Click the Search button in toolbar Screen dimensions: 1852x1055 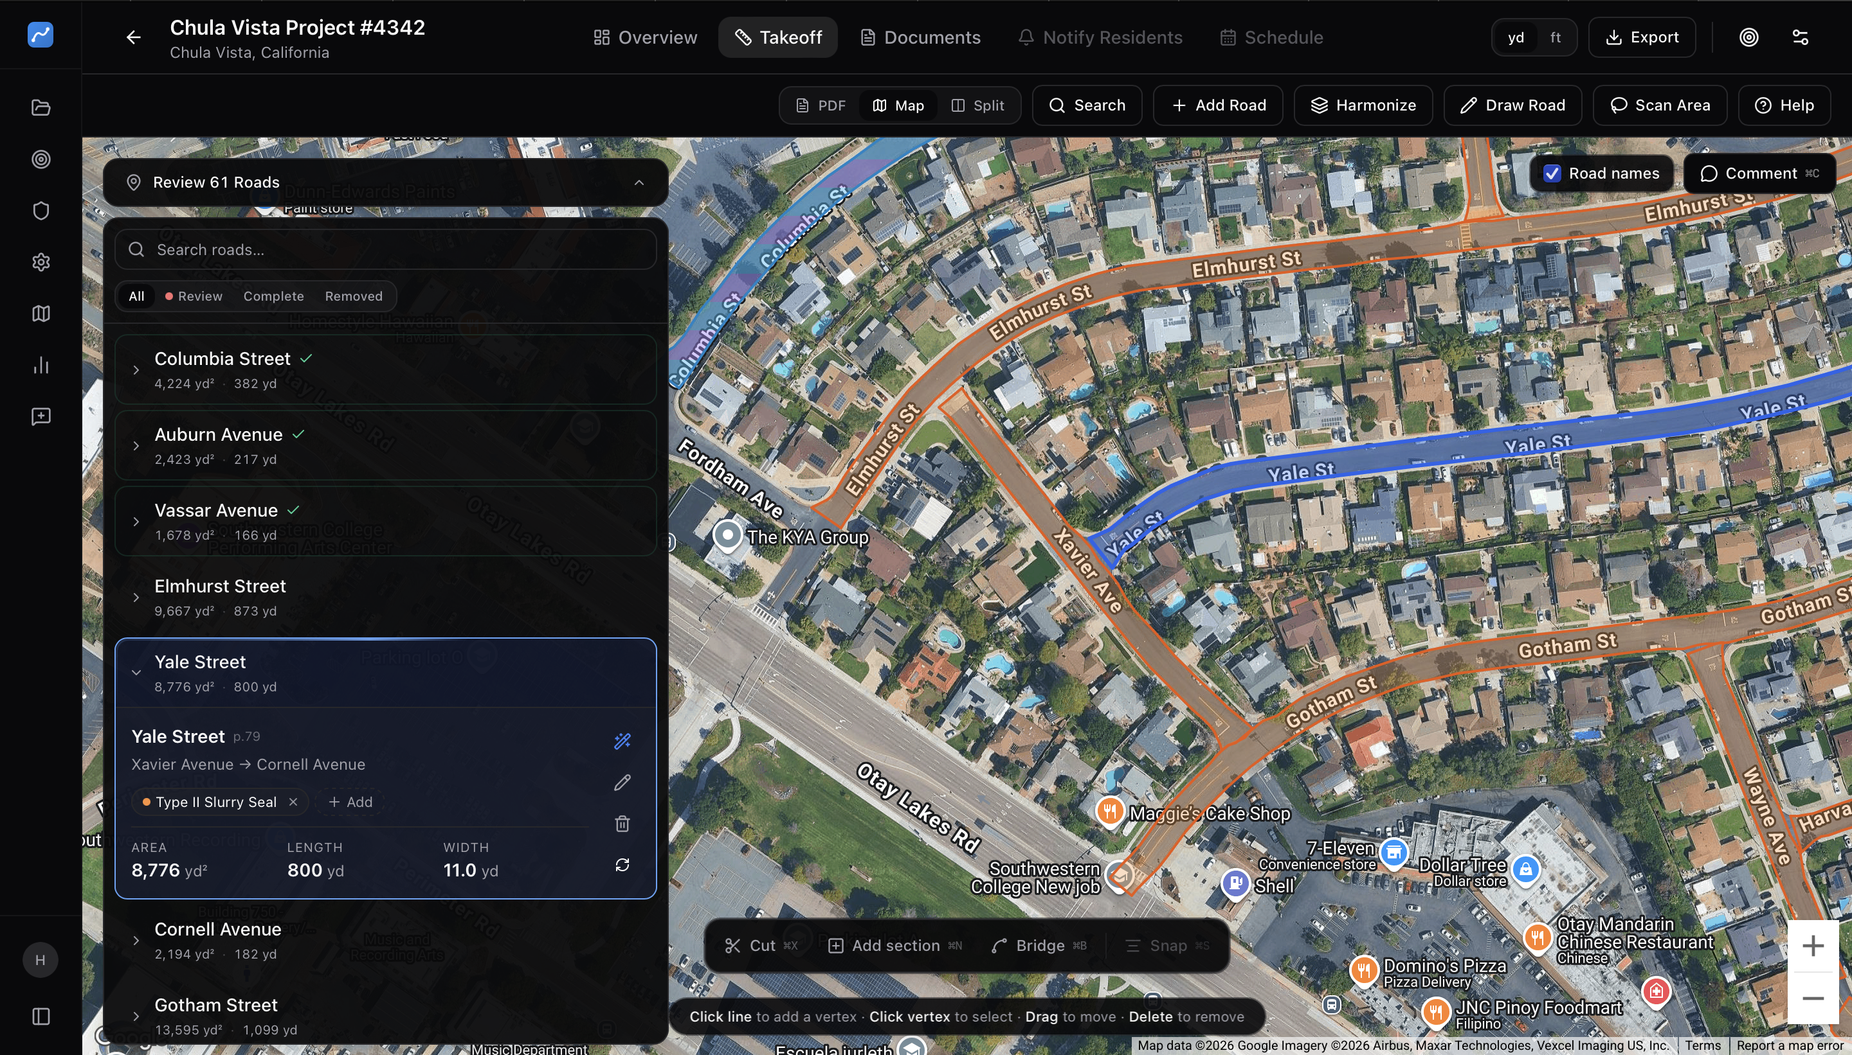pos(1086,105)
